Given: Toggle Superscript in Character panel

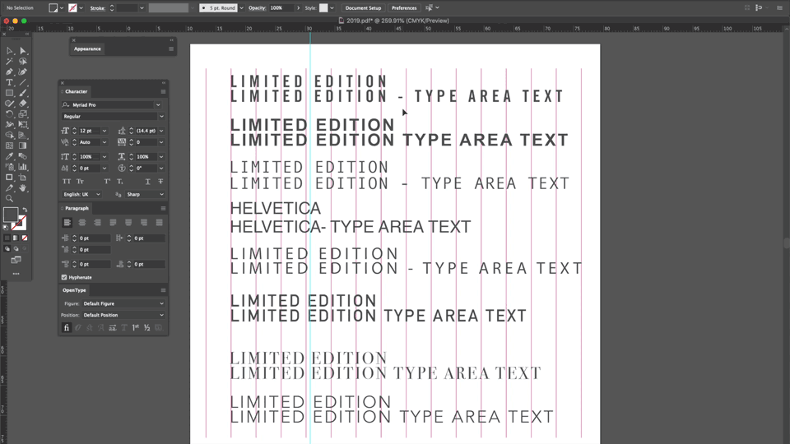Looking at the screenshot, I should pos(107,182).
